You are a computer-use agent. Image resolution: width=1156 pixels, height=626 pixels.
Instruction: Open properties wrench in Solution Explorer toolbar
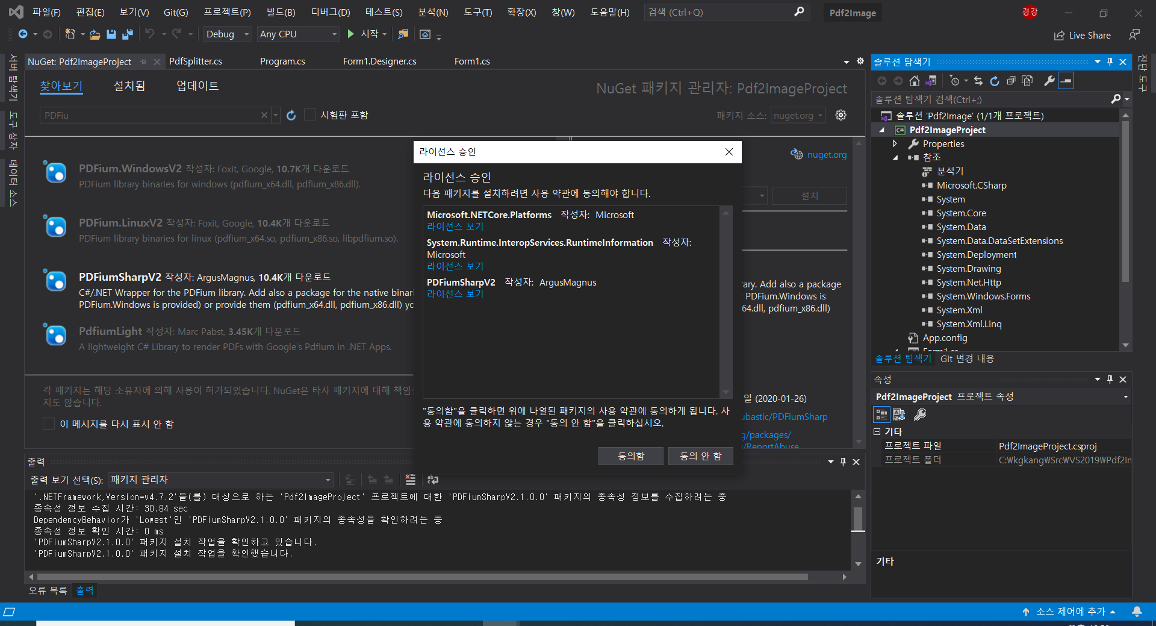pyautogui.click(x=1049, y=81)
